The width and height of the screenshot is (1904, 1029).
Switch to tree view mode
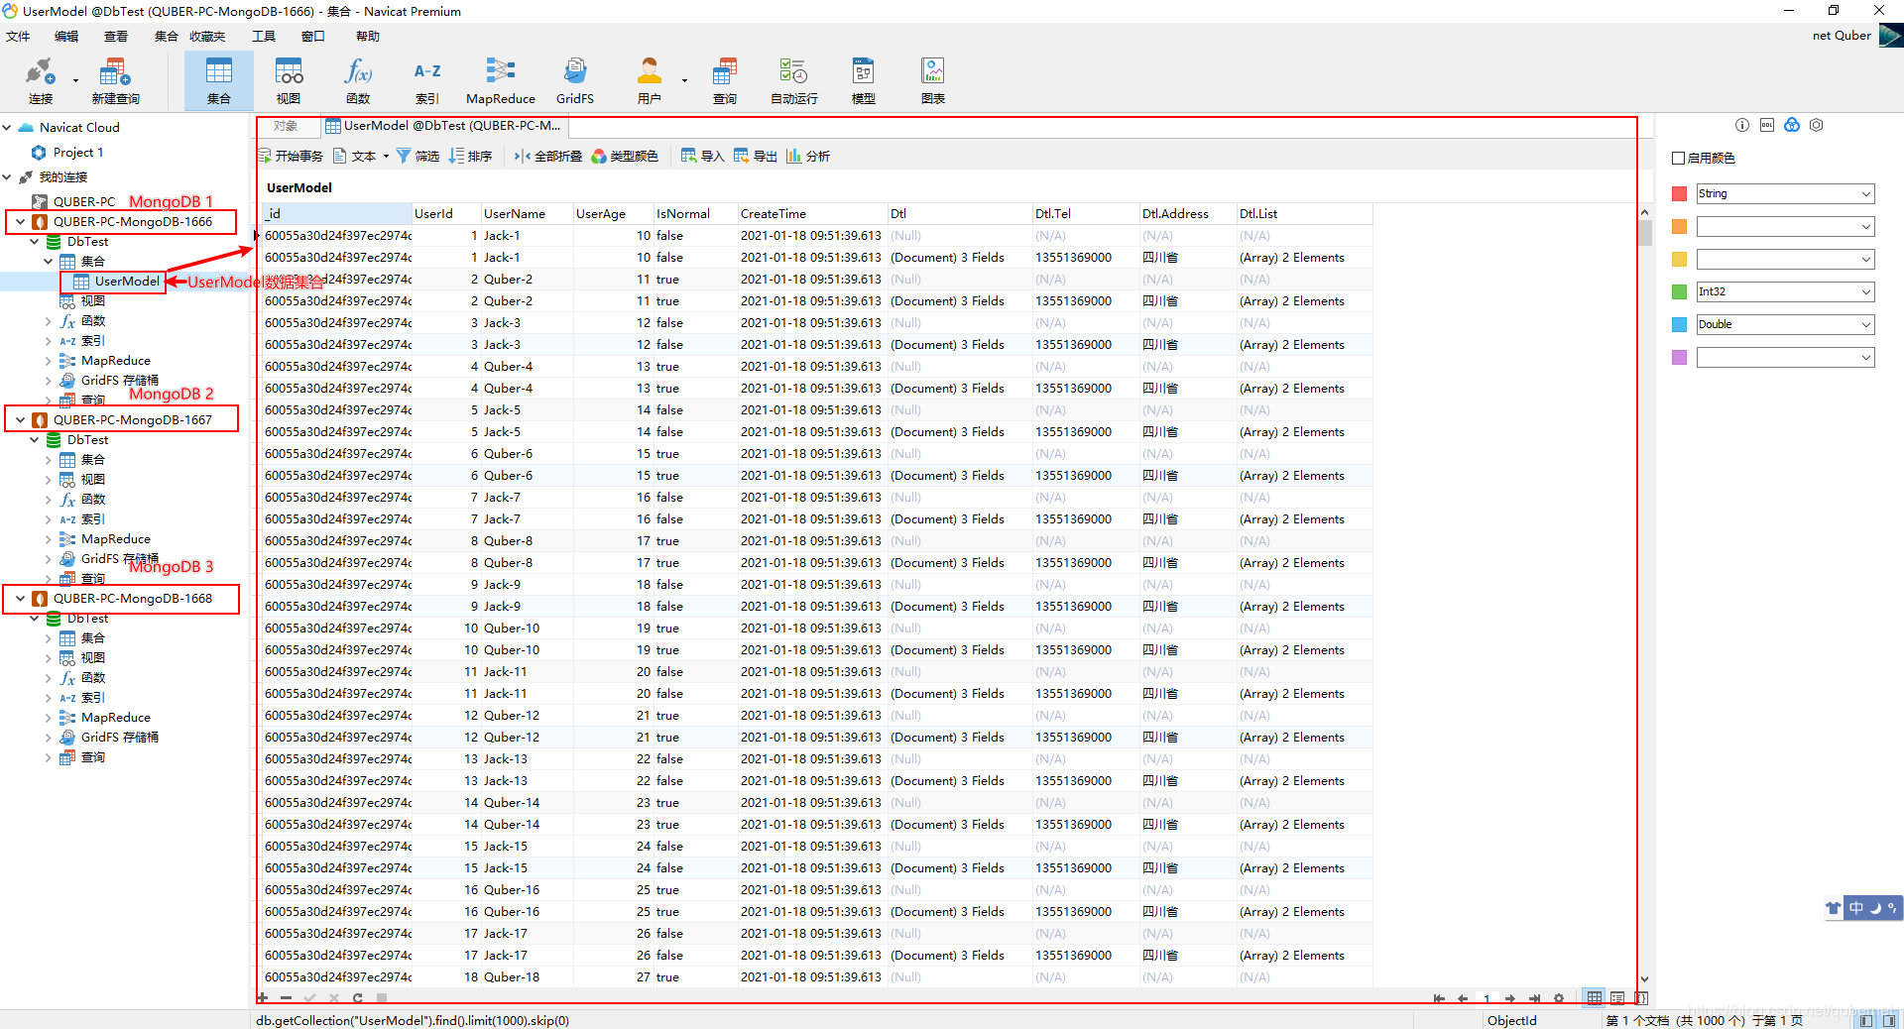point(1617,997)
